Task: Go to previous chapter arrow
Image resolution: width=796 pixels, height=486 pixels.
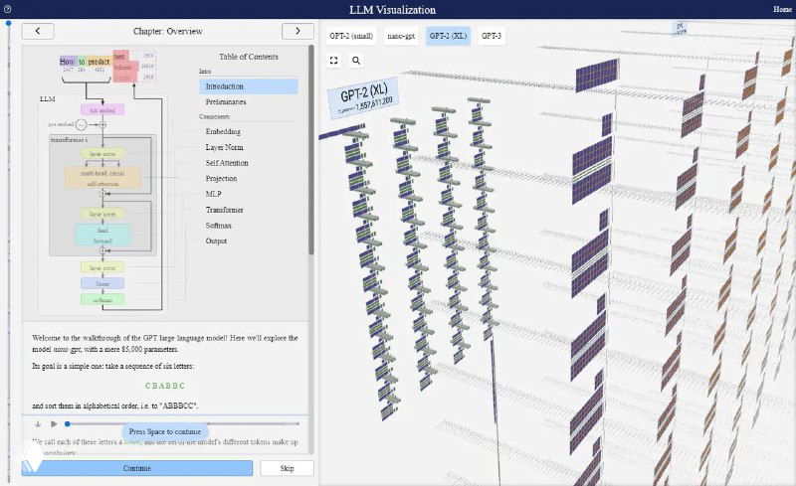Action: click(38, 31)
